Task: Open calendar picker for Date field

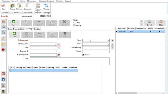Action: coord(59,48)
